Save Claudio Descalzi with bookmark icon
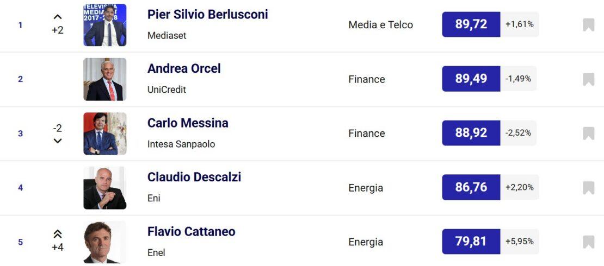Viewport: 604px width, 266px height. tap(588, 188)
